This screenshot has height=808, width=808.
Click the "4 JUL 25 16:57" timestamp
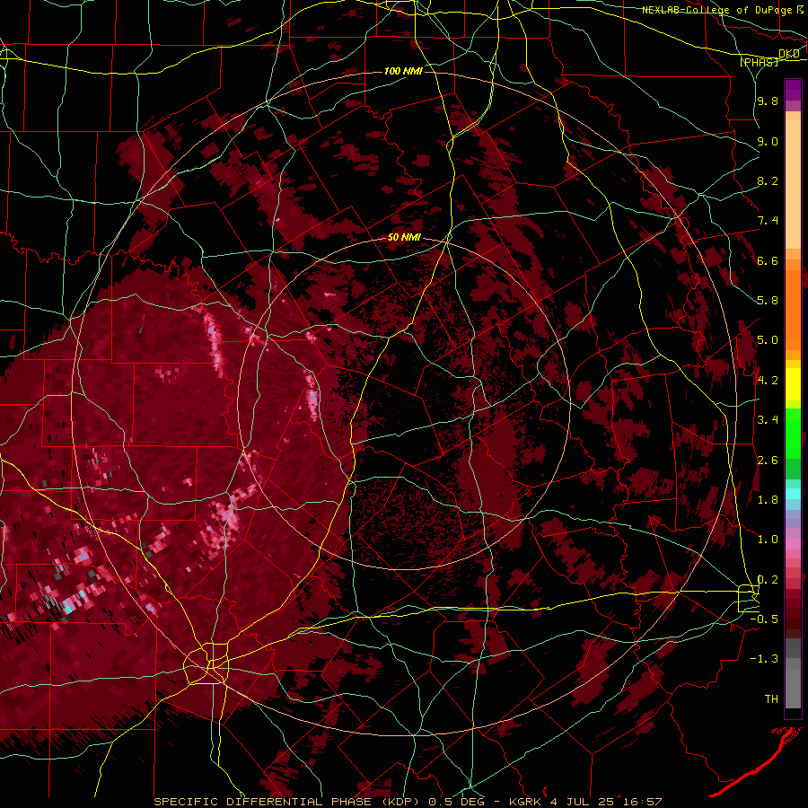[606, 802]
